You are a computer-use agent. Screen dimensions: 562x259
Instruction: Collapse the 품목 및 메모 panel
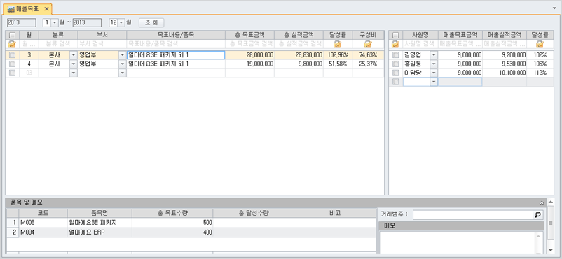pos(542,202)
